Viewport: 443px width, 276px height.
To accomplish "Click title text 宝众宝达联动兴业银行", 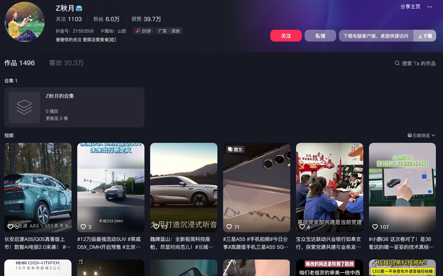I will coord(329,243).
